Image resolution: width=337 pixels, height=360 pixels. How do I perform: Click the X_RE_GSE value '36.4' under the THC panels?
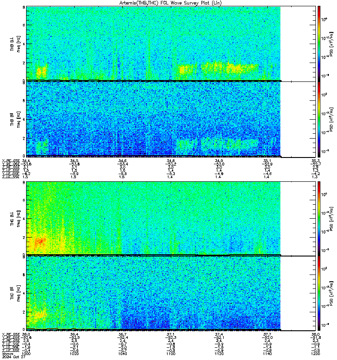click(74, 334)
